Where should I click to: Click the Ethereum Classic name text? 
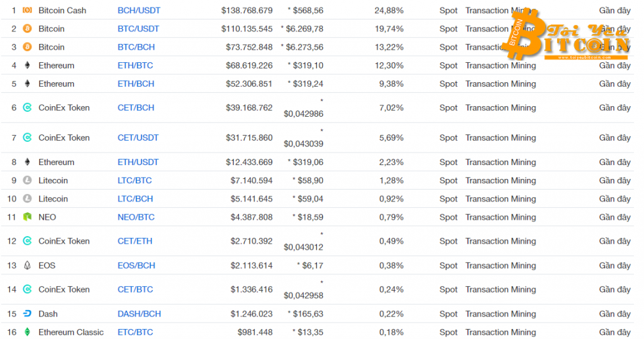71,332
